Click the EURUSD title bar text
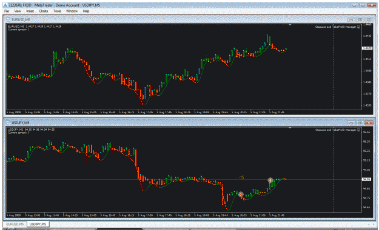Image resolution: width=379 pixels, height=230 pixels. tap(21, 20)
